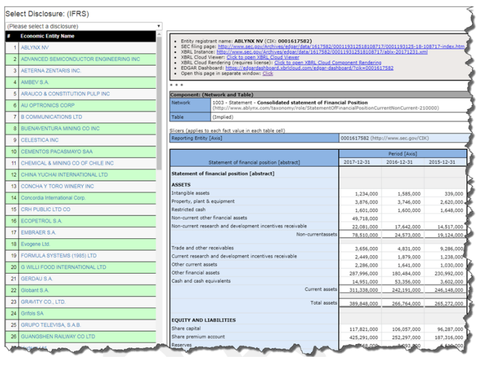Select CRH PUBLIC LTD CO entity
481x386 pixels.
45,209
